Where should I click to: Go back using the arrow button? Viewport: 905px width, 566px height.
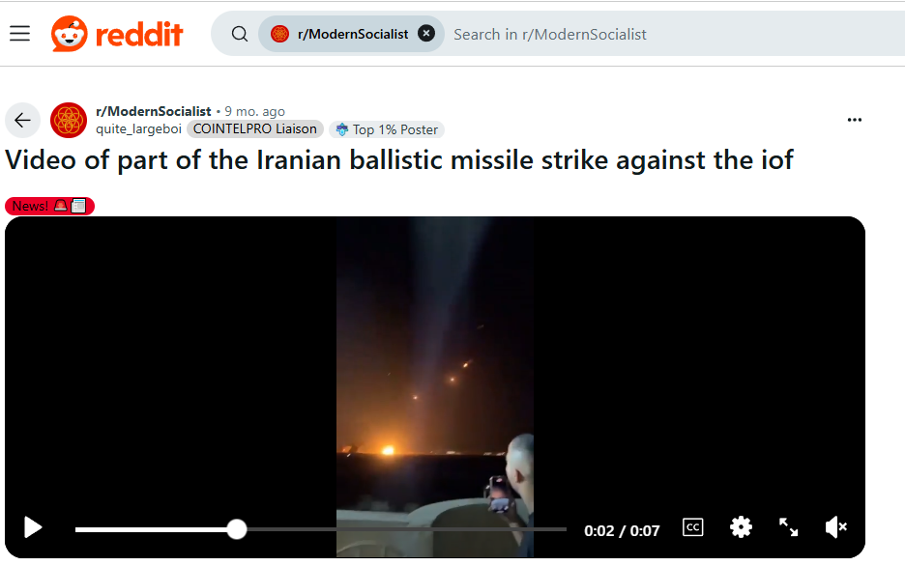click(22, 120)
